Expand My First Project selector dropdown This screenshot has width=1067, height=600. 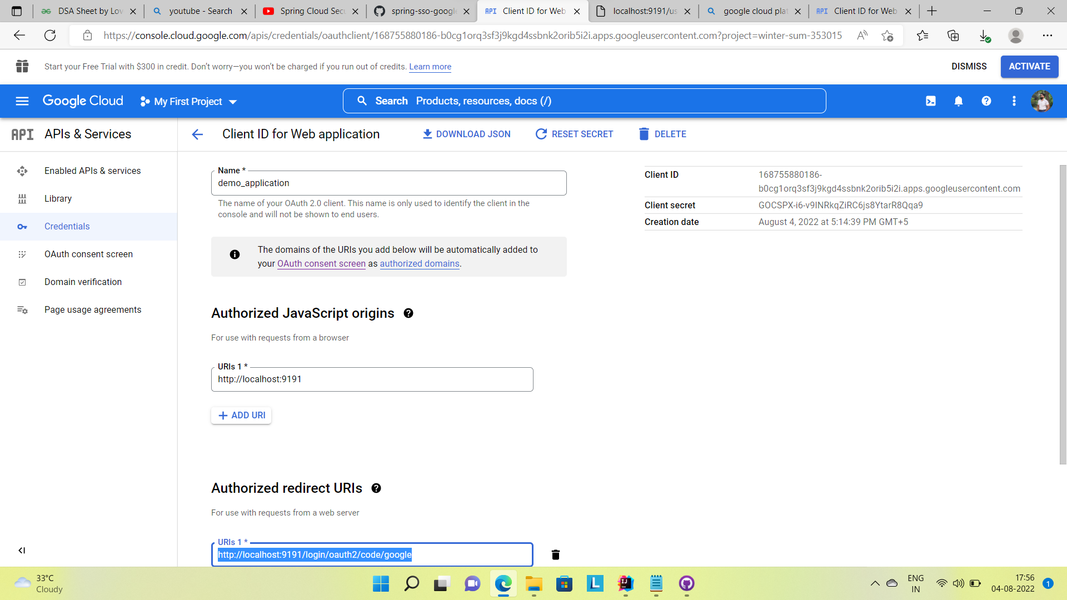pos(188,102)
